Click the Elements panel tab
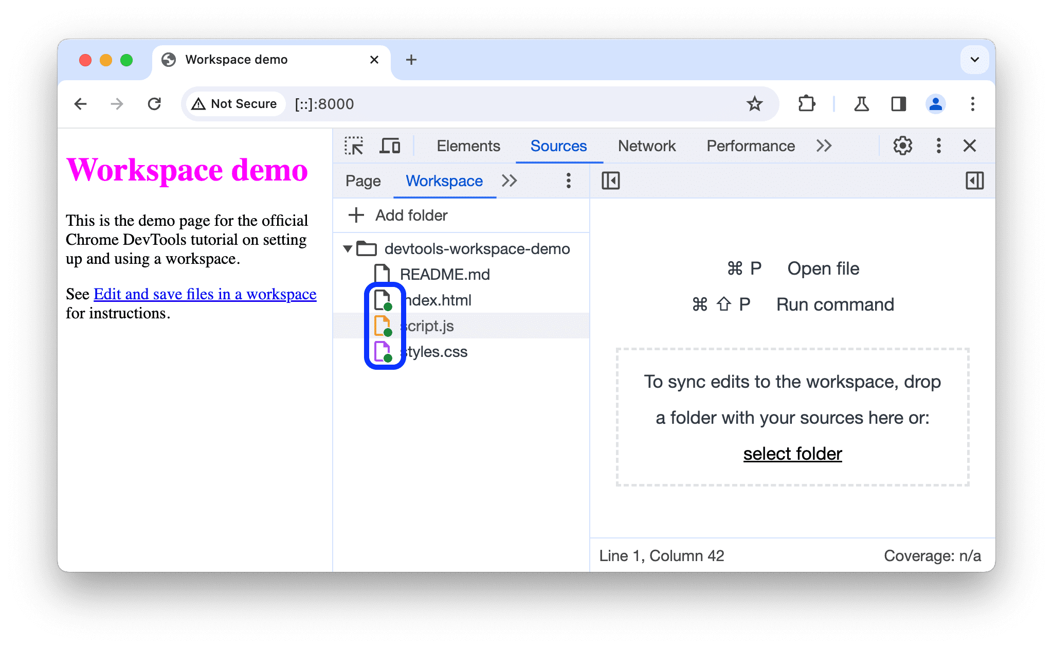 466,146
